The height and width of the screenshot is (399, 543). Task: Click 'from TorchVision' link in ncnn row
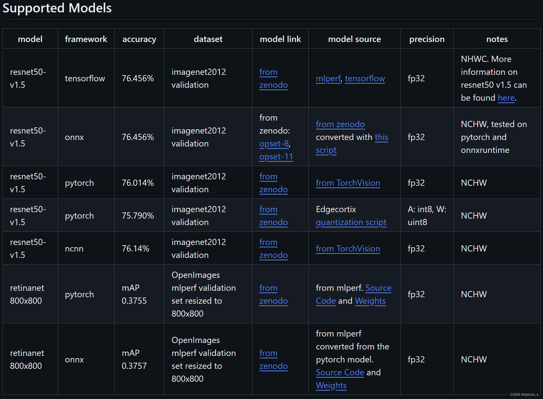point(347,248)
